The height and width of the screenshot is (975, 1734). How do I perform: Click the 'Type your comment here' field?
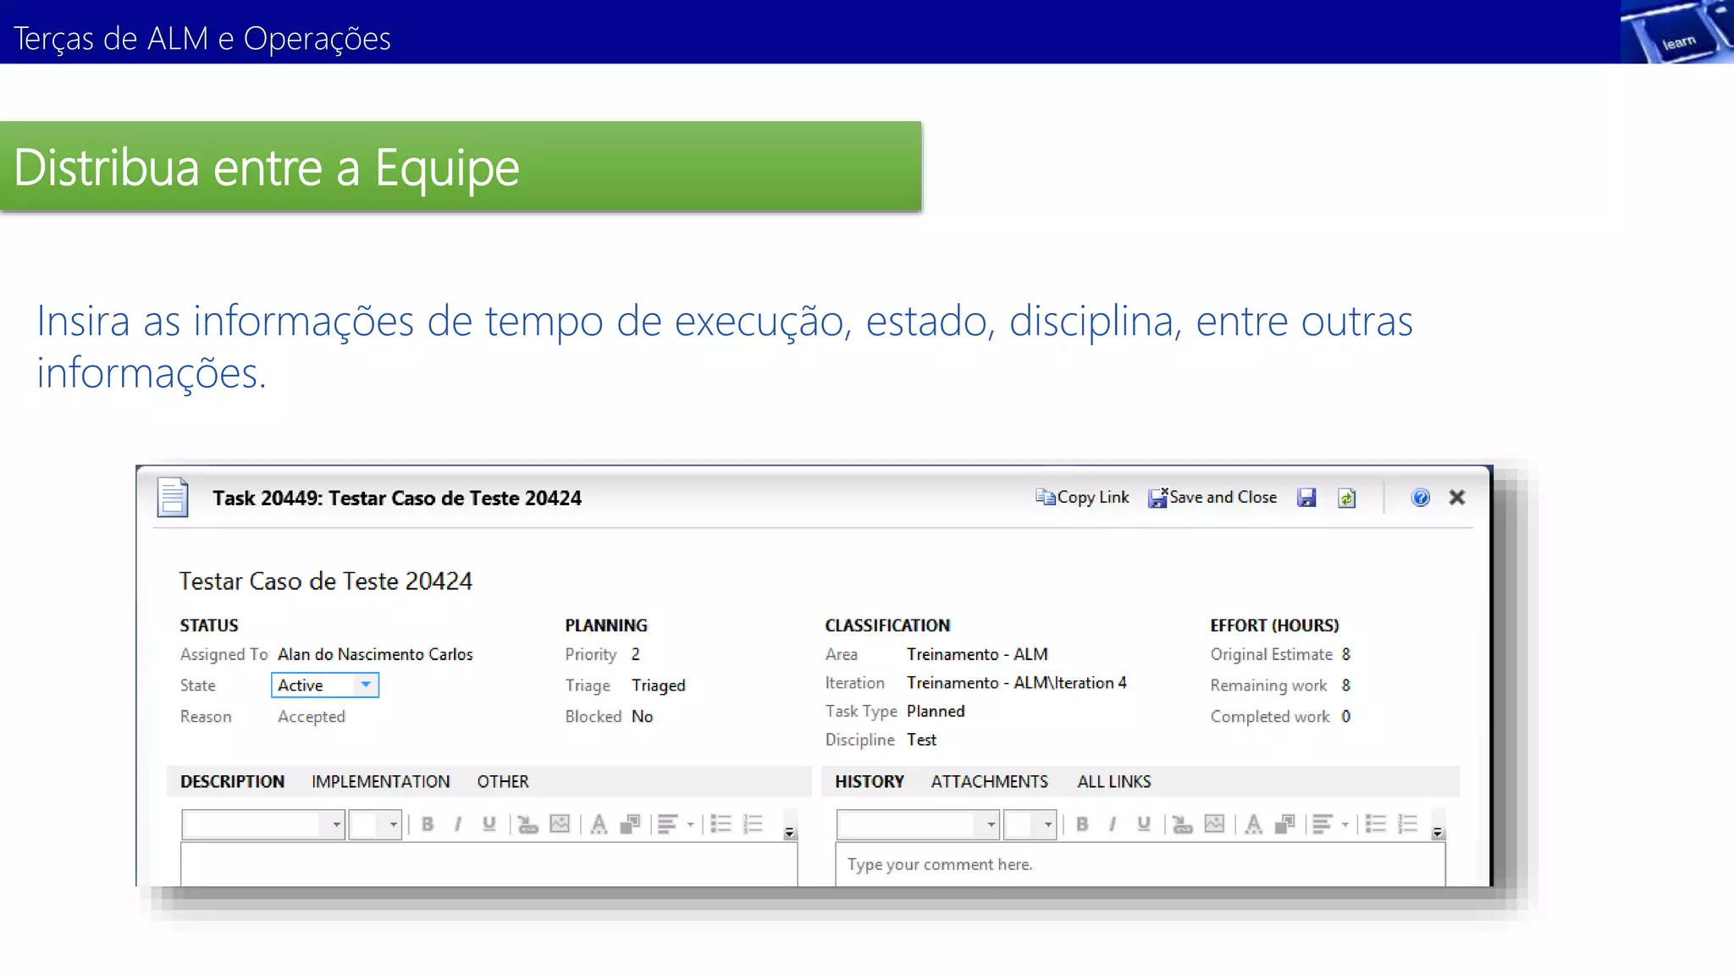(1140, 865)
